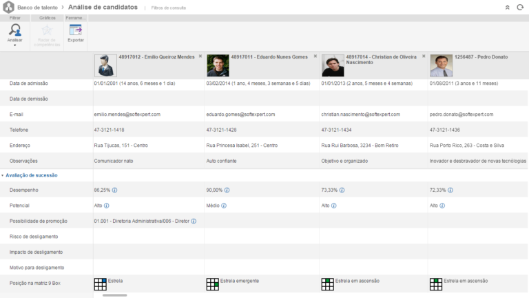Remove Eduardo Nunes Gomes column
Viewport: 529px width, 298px height.
click(315, 57)
